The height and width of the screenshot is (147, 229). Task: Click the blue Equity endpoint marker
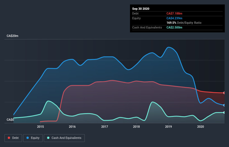coord(224,105)
